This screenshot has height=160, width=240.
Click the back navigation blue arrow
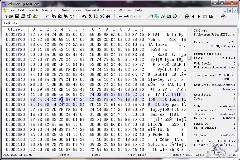click(133, 17)
